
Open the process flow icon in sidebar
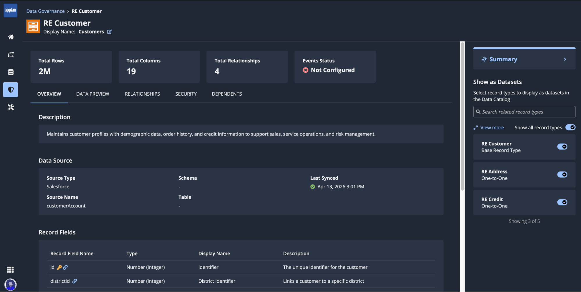click(11, 55)
